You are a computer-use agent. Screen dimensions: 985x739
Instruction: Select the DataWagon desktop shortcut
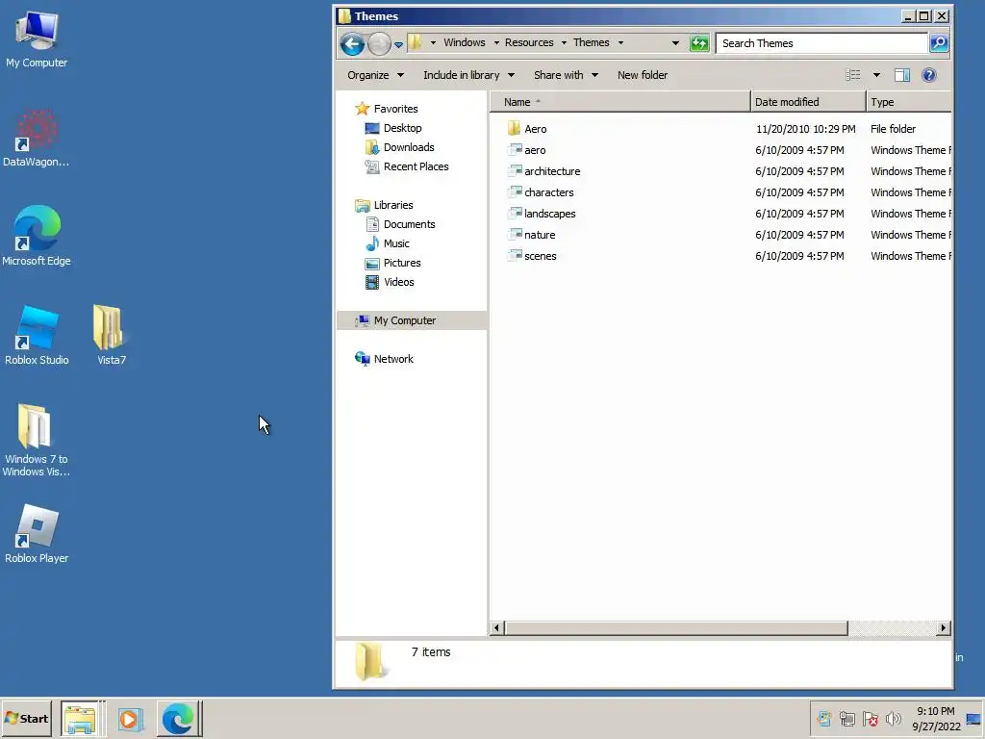coord(37,139)
